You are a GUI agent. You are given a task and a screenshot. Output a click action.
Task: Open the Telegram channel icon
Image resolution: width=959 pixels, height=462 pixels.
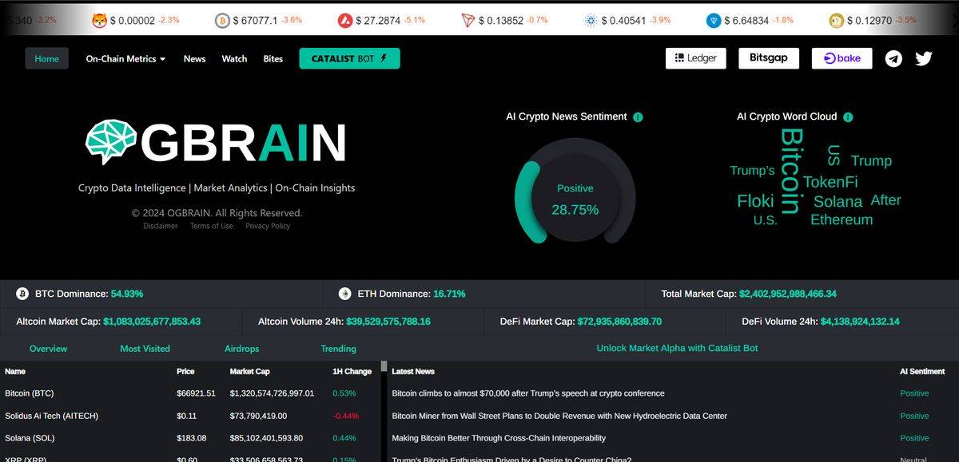coord(893,57)
